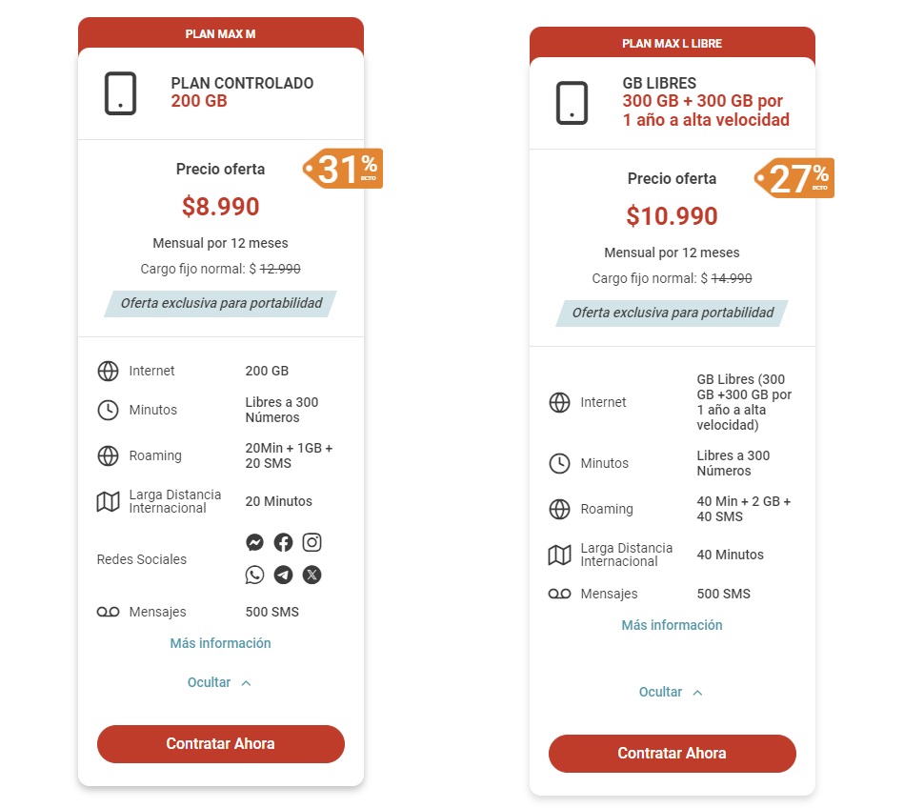Click the Minutos clock icon in Plan Max M
Screen dimensions: 904x808
(x=108, y=410)
